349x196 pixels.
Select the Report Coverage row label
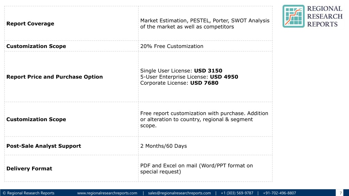click(30, 23)
